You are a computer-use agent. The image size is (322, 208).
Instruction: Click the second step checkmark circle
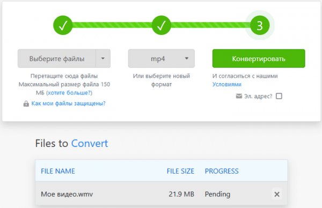(162, 25)
